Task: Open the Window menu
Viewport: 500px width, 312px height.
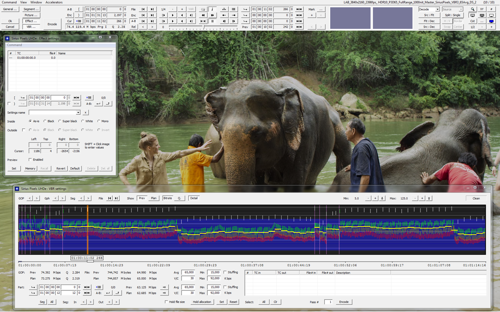Action: [x=36, y=2]
